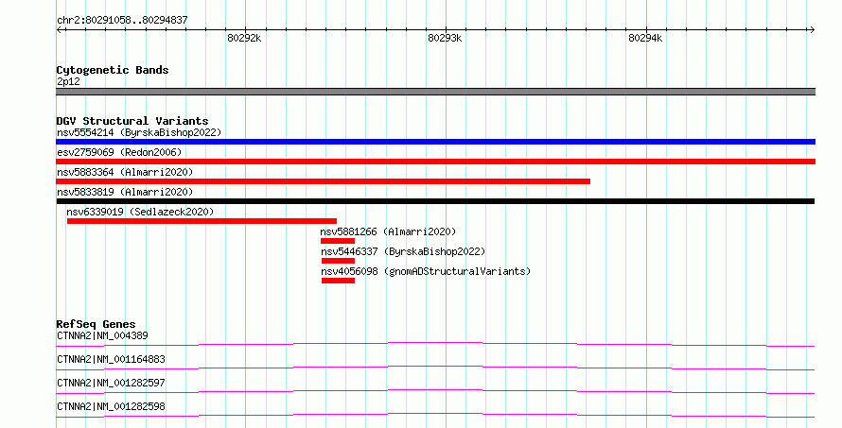This screenshot has width=842, height=428.
Task: Click the black nsv5833819 variant bar
Action: 435,201
